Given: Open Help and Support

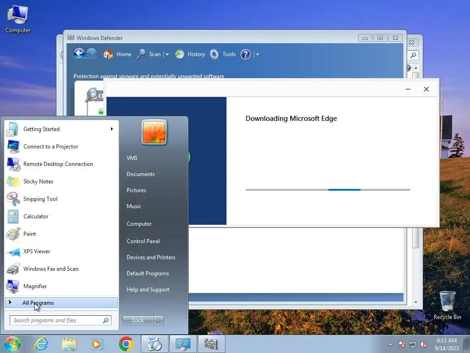Looking at the screenshot, I should coord(148,290).
